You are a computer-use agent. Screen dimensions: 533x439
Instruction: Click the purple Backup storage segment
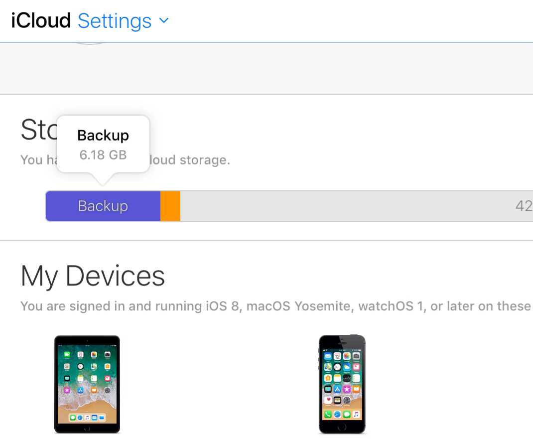pyautogui.click(x=103, y=206)
